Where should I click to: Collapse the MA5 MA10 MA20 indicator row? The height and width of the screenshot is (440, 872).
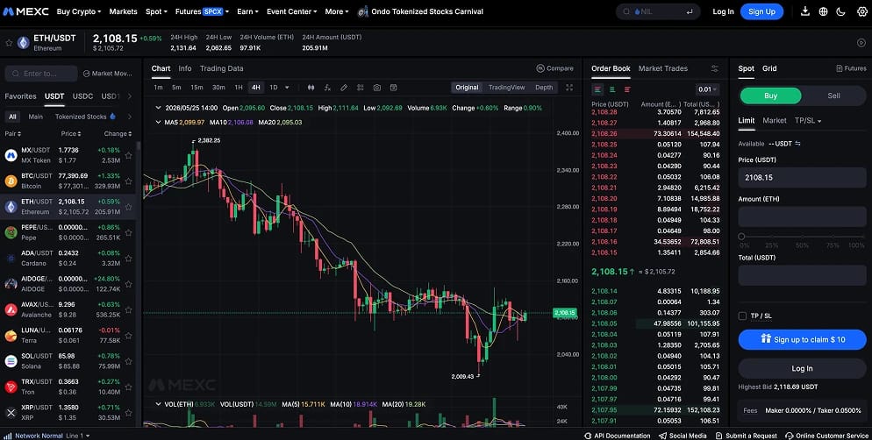(x=158, y=122)
